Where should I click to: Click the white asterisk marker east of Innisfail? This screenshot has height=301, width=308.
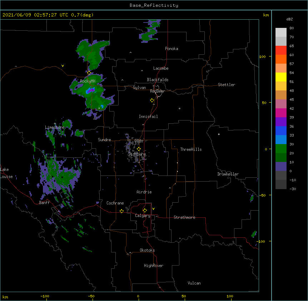coord(179,108)
